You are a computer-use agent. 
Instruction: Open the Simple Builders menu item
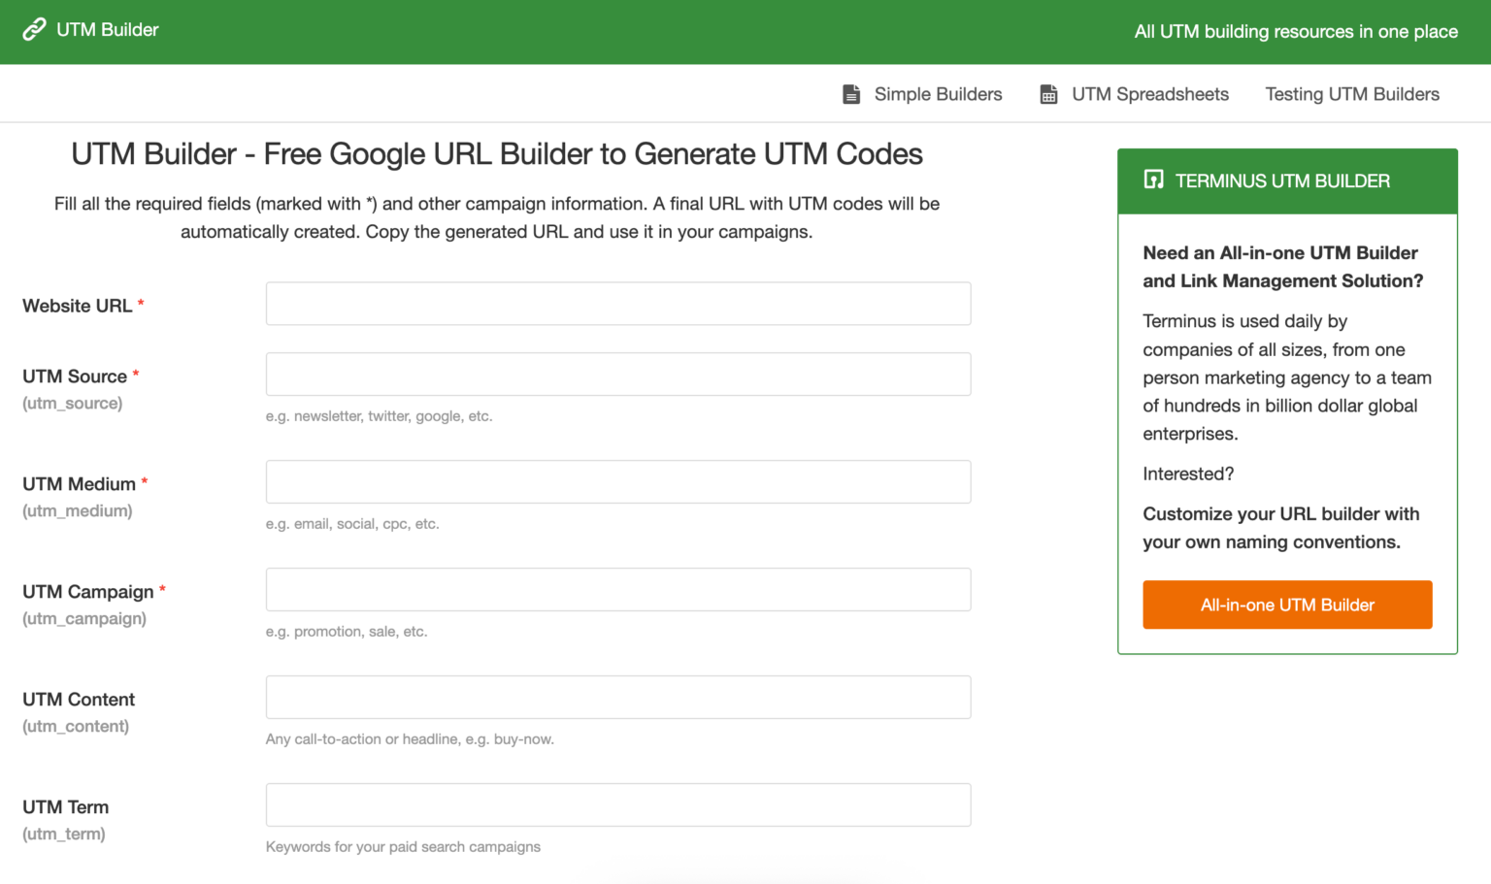click(938, 94)
